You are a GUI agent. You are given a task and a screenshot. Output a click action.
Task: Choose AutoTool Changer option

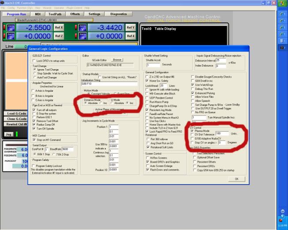point(35,77)
